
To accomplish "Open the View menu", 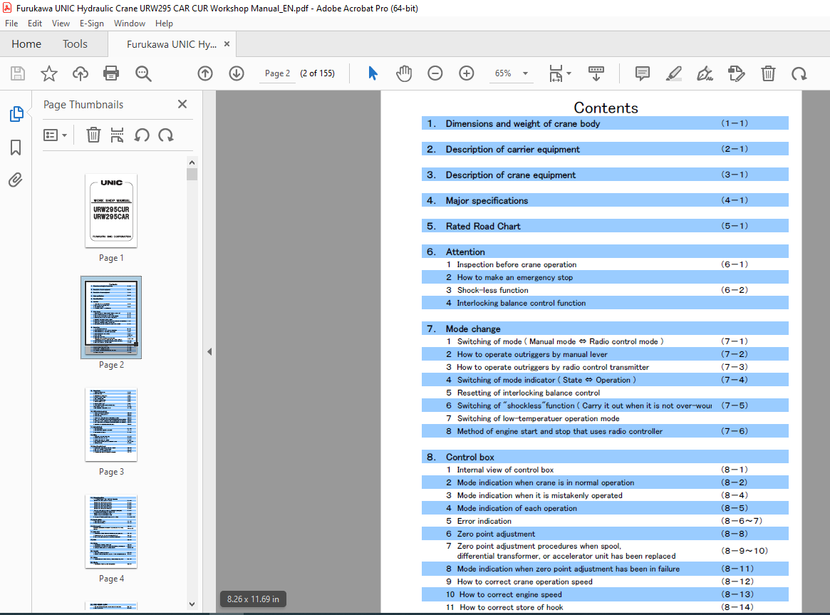I will pyautogui.click(x=61, y=24).
